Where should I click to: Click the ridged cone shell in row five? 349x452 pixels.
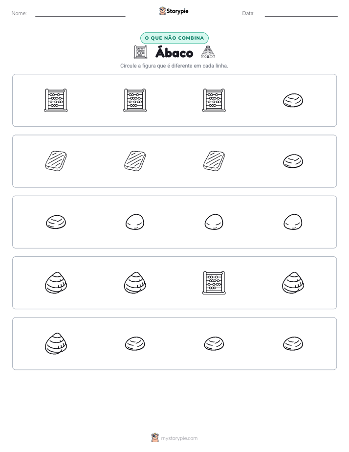click(56, 343)
